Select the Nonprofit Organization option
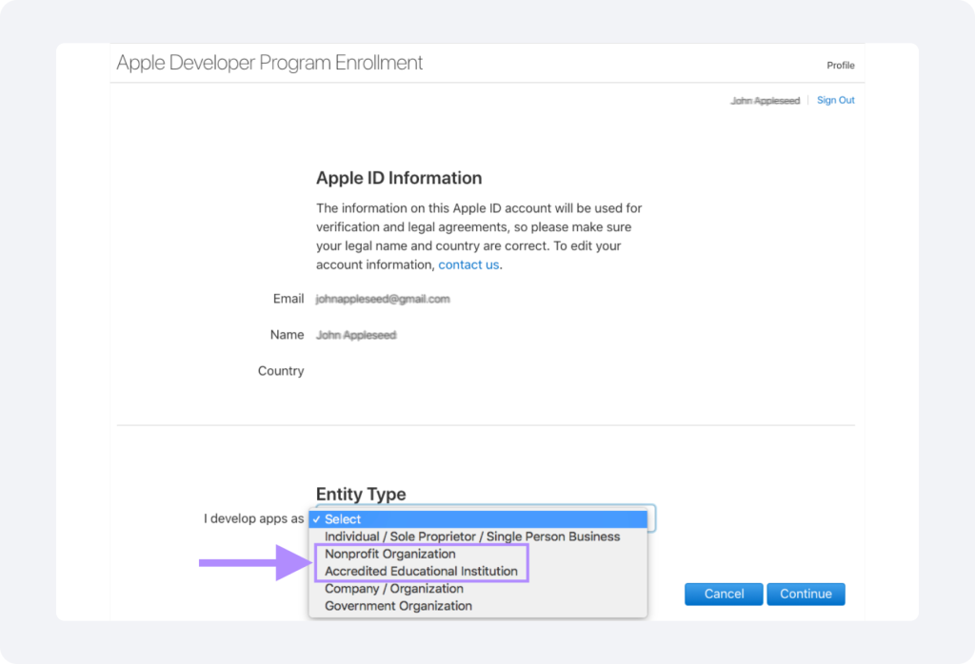 pyautogui.click(x=478, y=554)
